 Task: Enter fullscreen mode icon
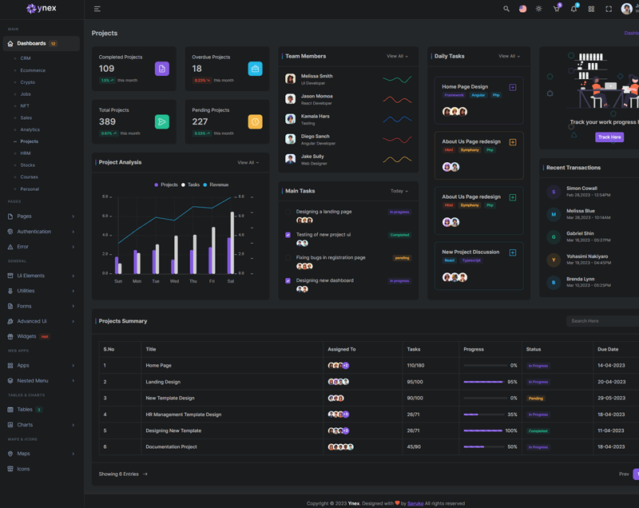[609, 9]
